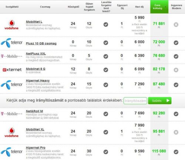The image size is (185, 160).
Task: Open the Net&Roll M package link
Action: (x=34, y=111)
